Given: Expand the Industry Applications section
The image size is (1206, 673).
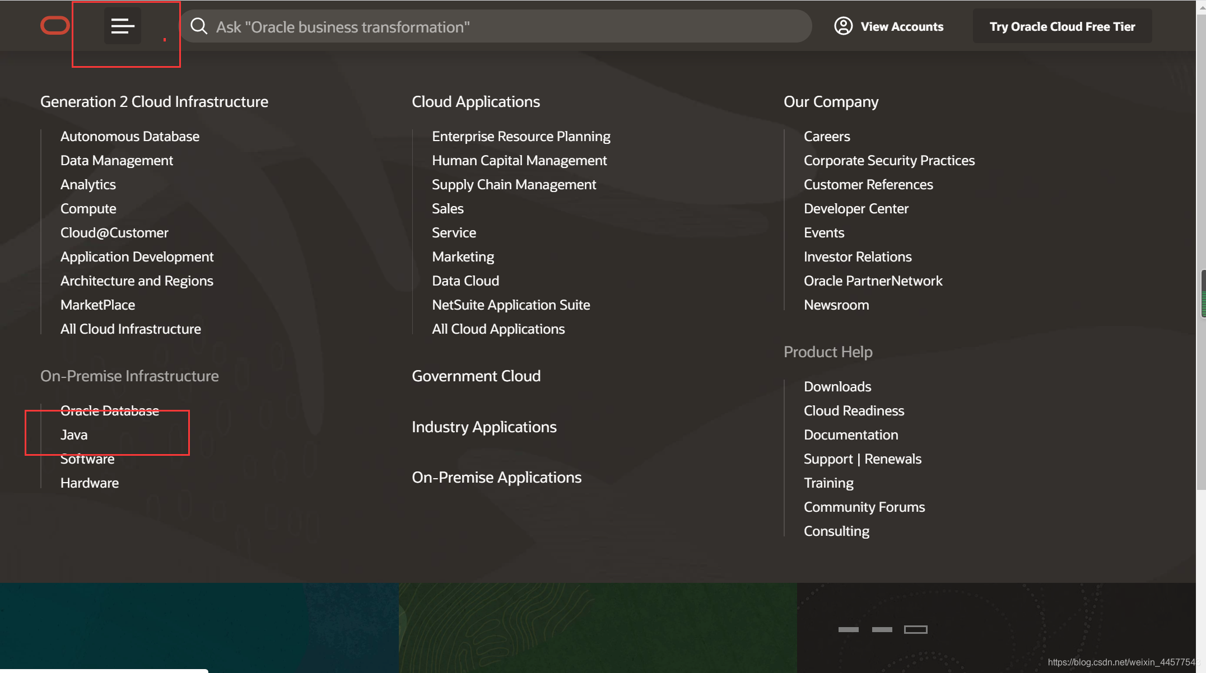Looking at the screenshot, I should [484, 427].
